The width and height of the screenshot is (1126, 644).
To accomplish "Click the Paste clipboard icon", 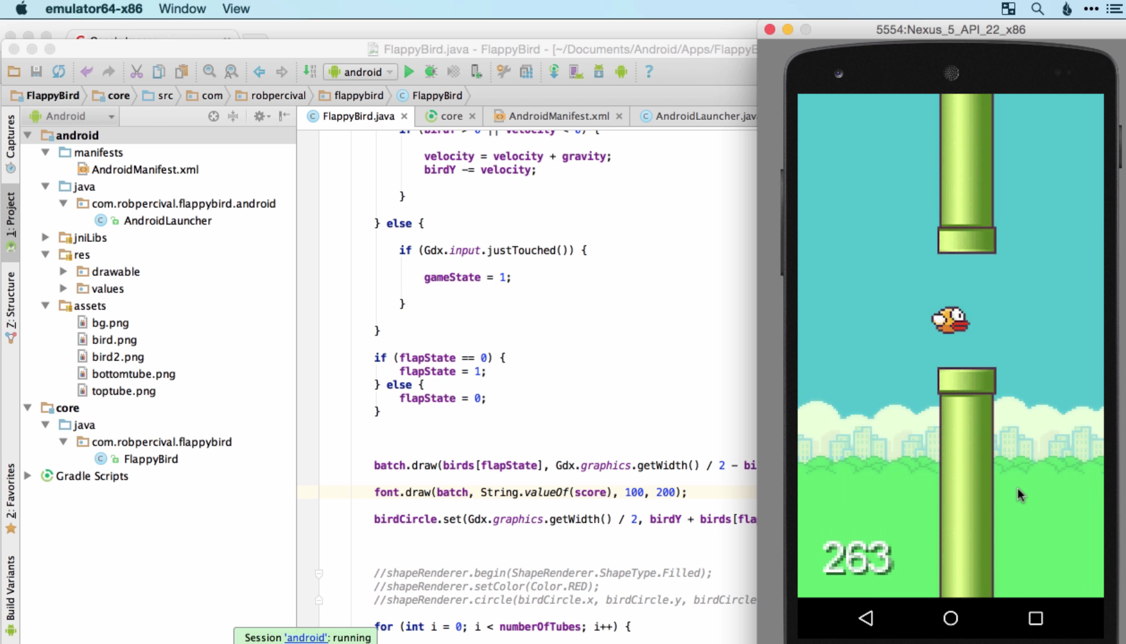I will [x=182, y=72].
